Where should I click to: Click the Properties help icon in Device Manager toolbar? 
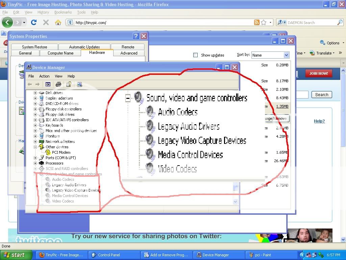coord(69,84)
